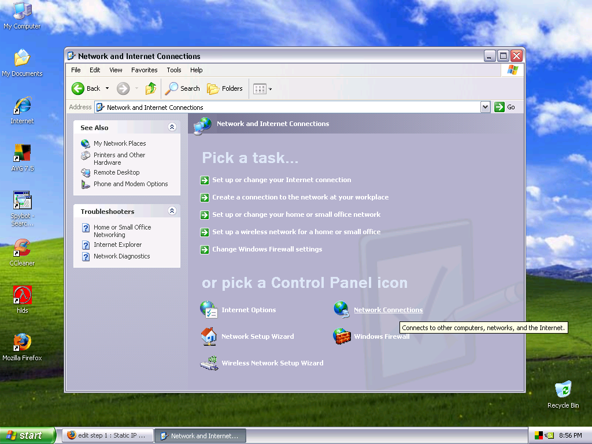
Task: Open the Back history dropdown arrow
Action: pyautogui.click(x=107, y=88)
